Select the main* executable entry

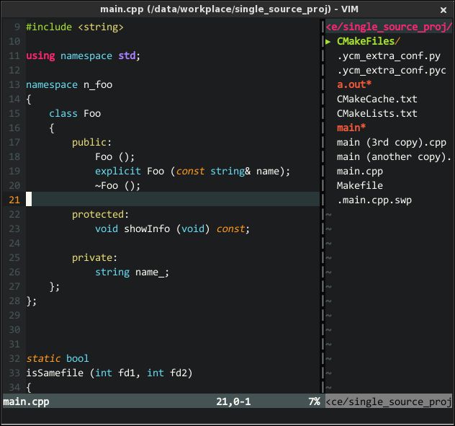tap(351, 128)
